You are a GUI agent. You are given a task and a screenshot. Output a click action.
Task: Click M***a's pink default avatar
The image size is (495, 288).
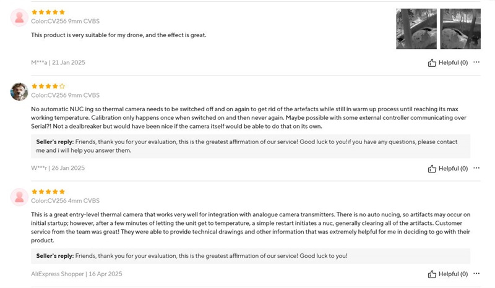click(19, 18)
